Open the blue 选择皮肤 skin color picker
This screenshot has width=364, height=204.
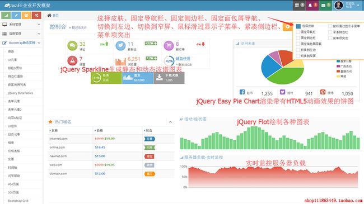click(x=298, y=26)
